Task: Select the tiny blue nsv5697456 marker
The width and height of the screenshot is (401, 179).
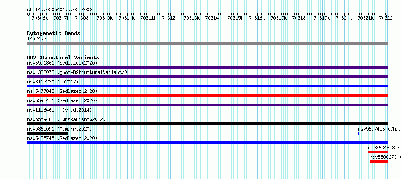Action: click(x=359, y=133)
